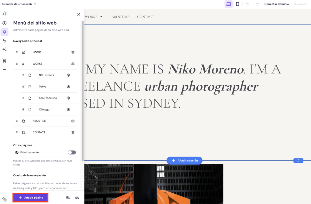
Task: Open the AI tools sparkle icon
Action: pyautogui.click(x=4, y=49)
